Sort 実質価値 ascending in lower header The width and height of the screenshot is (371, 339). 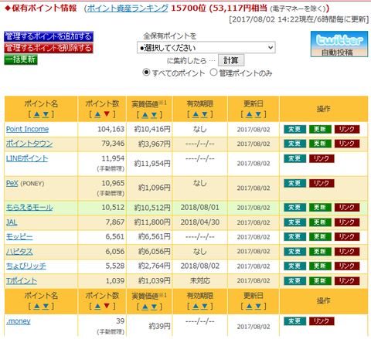click(145, 307)
